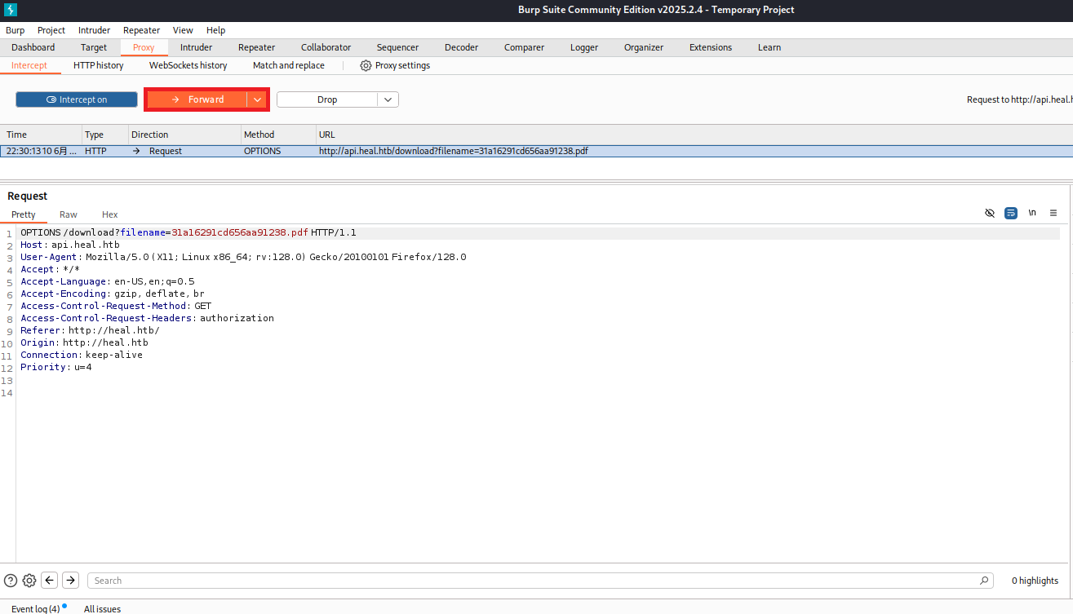Image resolution: width=1073 pixels, height=614 pixels.
Task: Open the Event log panel
Action: click(x=35, y=608)
